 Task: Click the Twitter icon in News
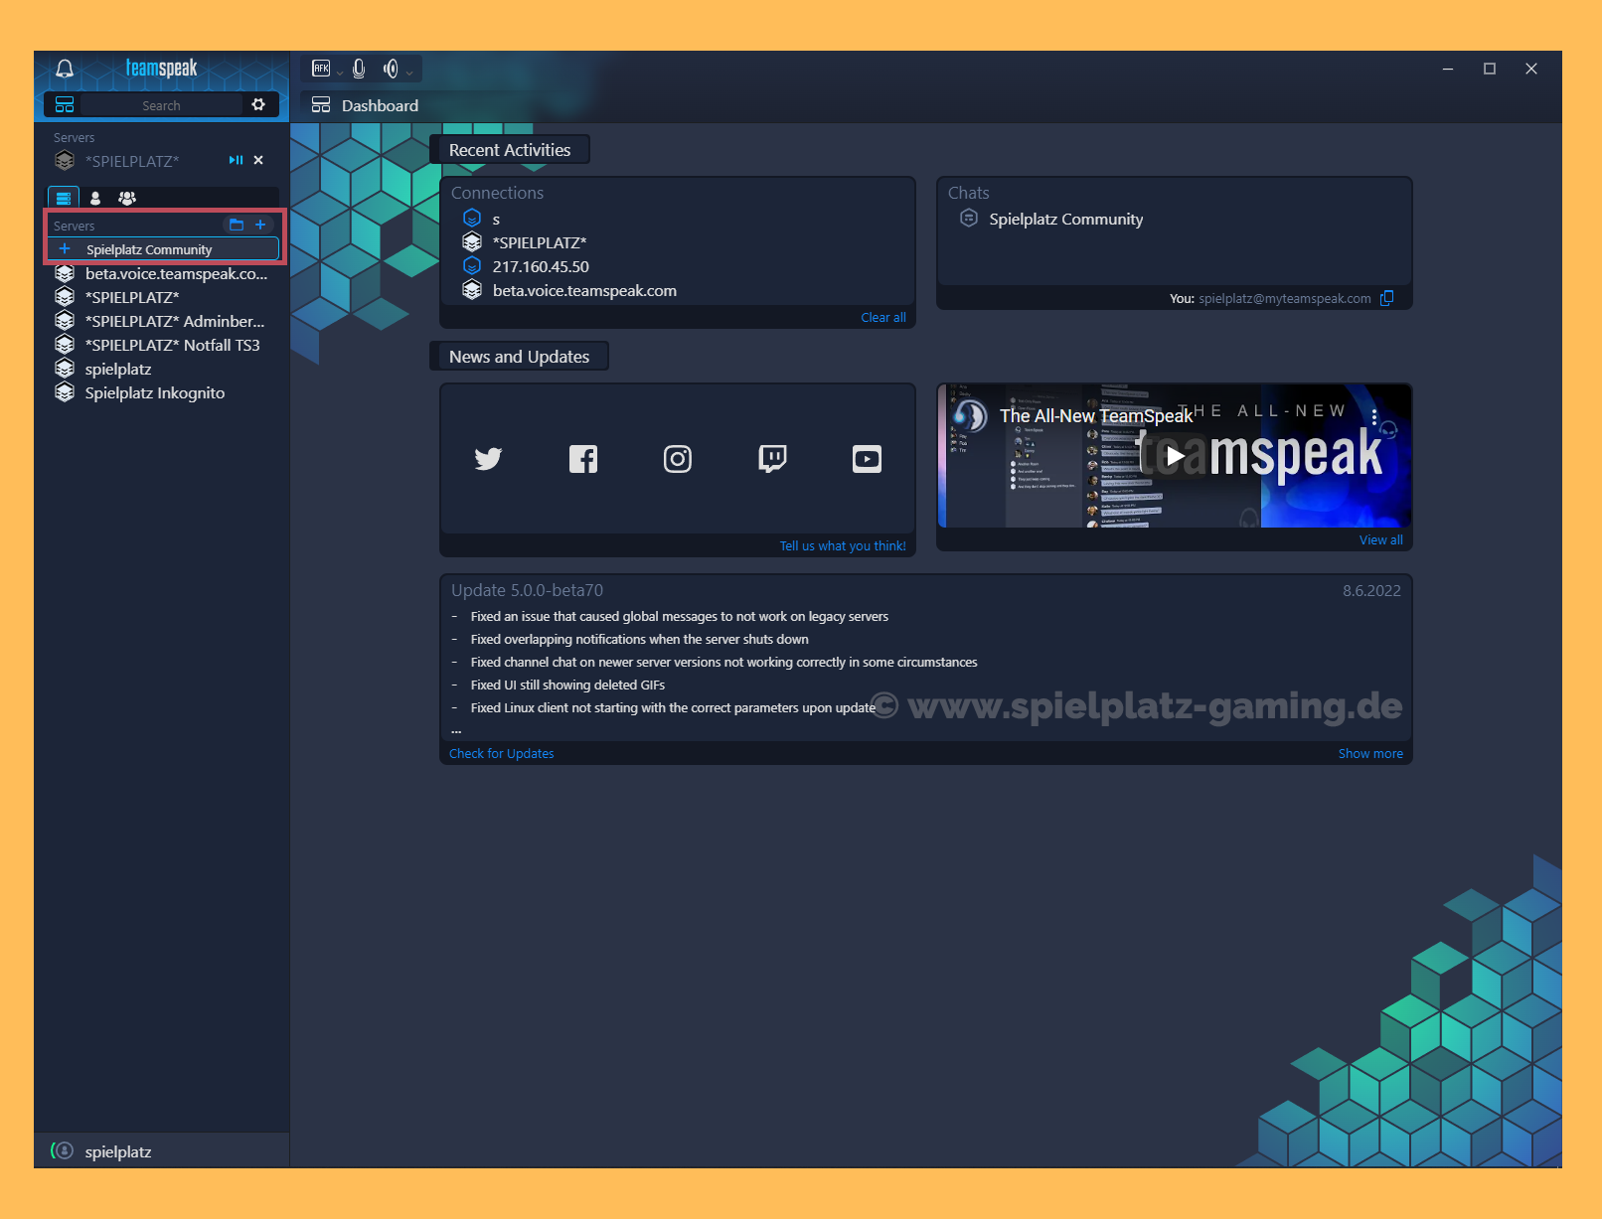[488, 459]
